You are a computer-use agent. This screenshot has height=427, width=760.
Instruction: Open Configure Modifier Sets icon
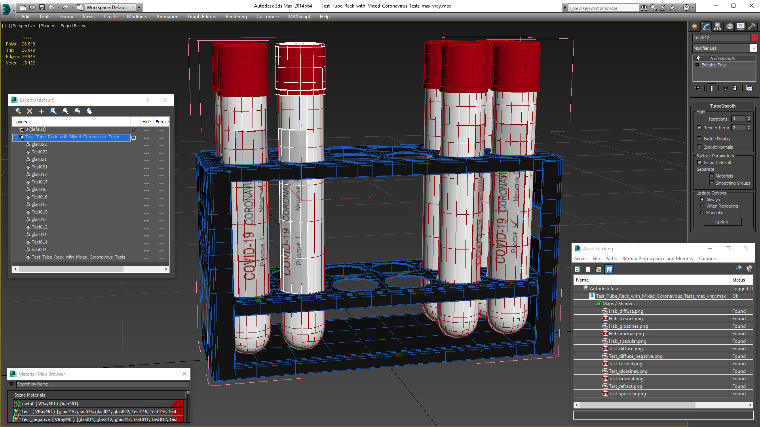749,88
